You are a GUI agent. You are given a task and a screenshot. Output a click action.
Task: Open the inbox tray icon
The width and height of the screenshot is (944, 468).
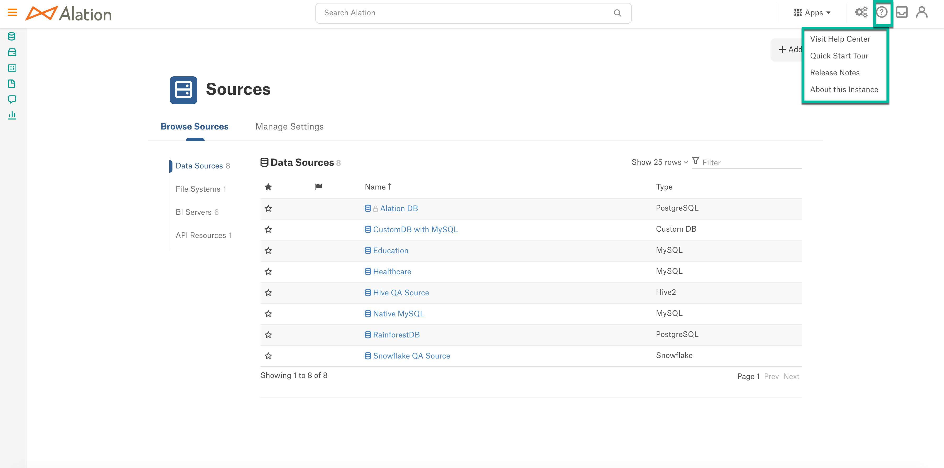[902, 12]
